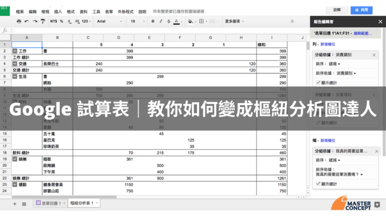Open the 更多選項 dropdown
The image size is (386, 217).
click(234, 22)
